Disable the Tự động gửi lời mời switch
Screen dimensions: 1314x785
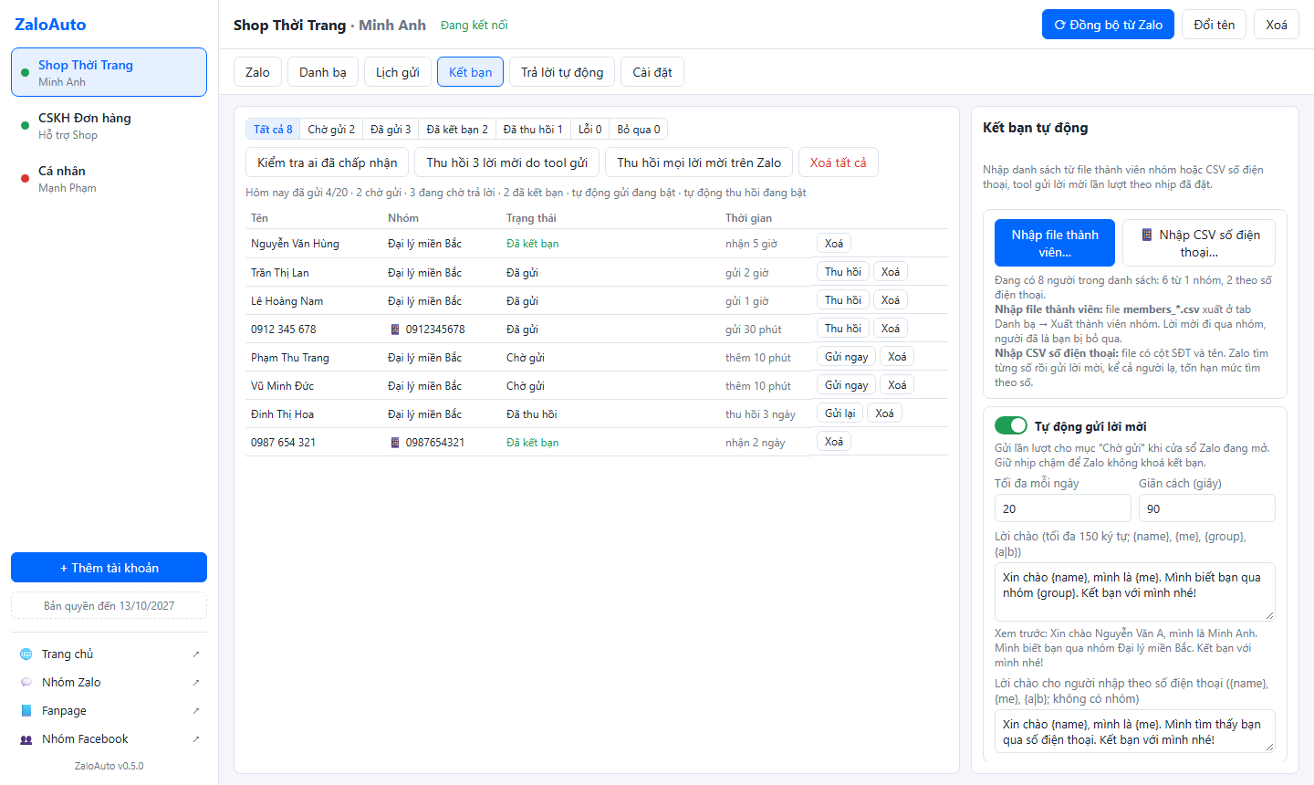[x=1011, y=425]
